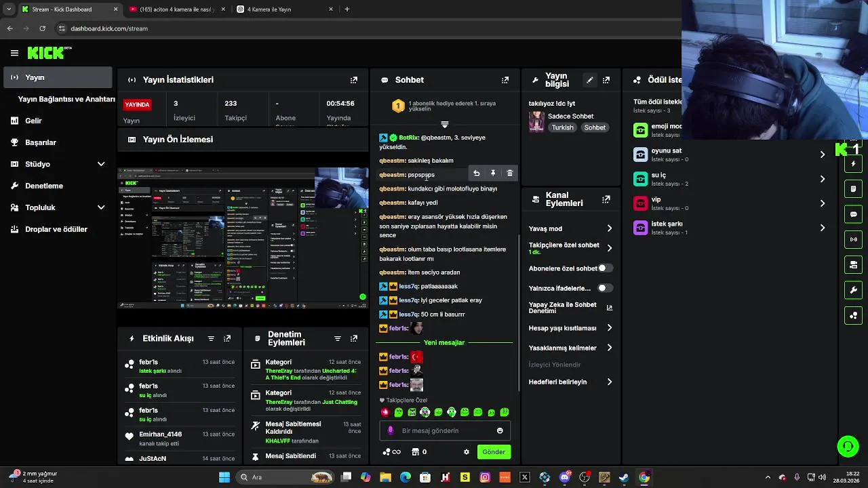
Task: Expand the su iç reward row
Action: click(x=823, y=179)
